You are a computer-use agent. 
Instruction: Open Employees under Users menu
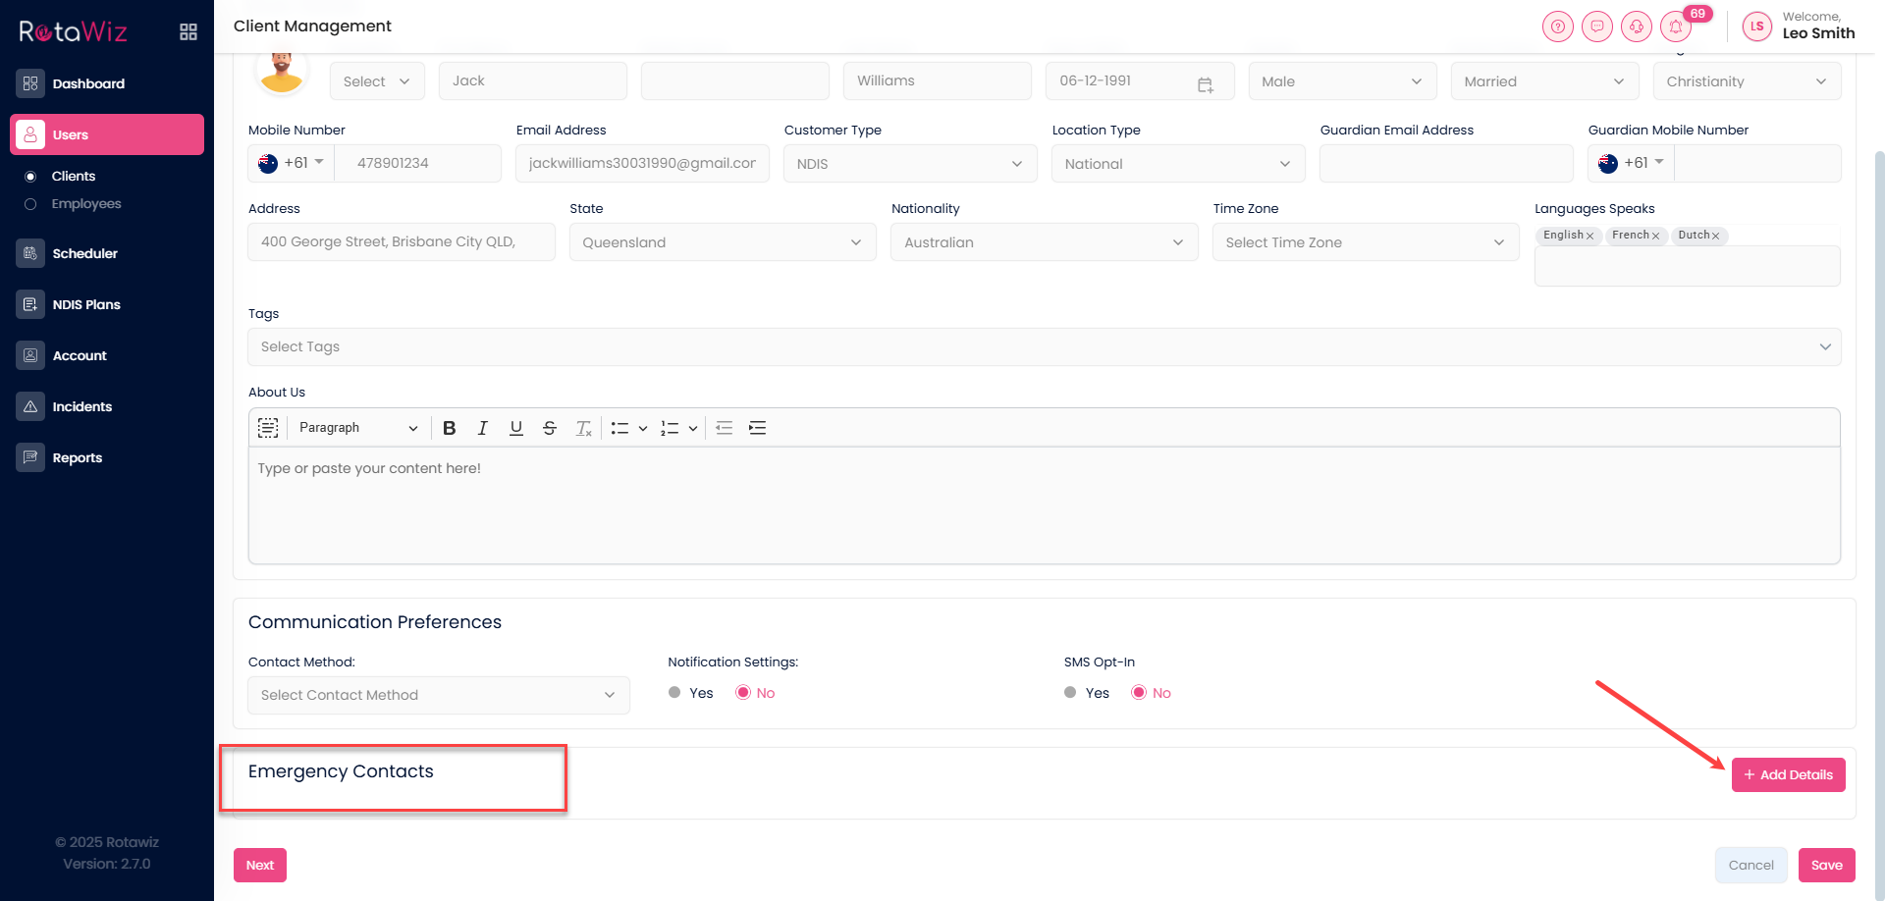click(86, 204)
